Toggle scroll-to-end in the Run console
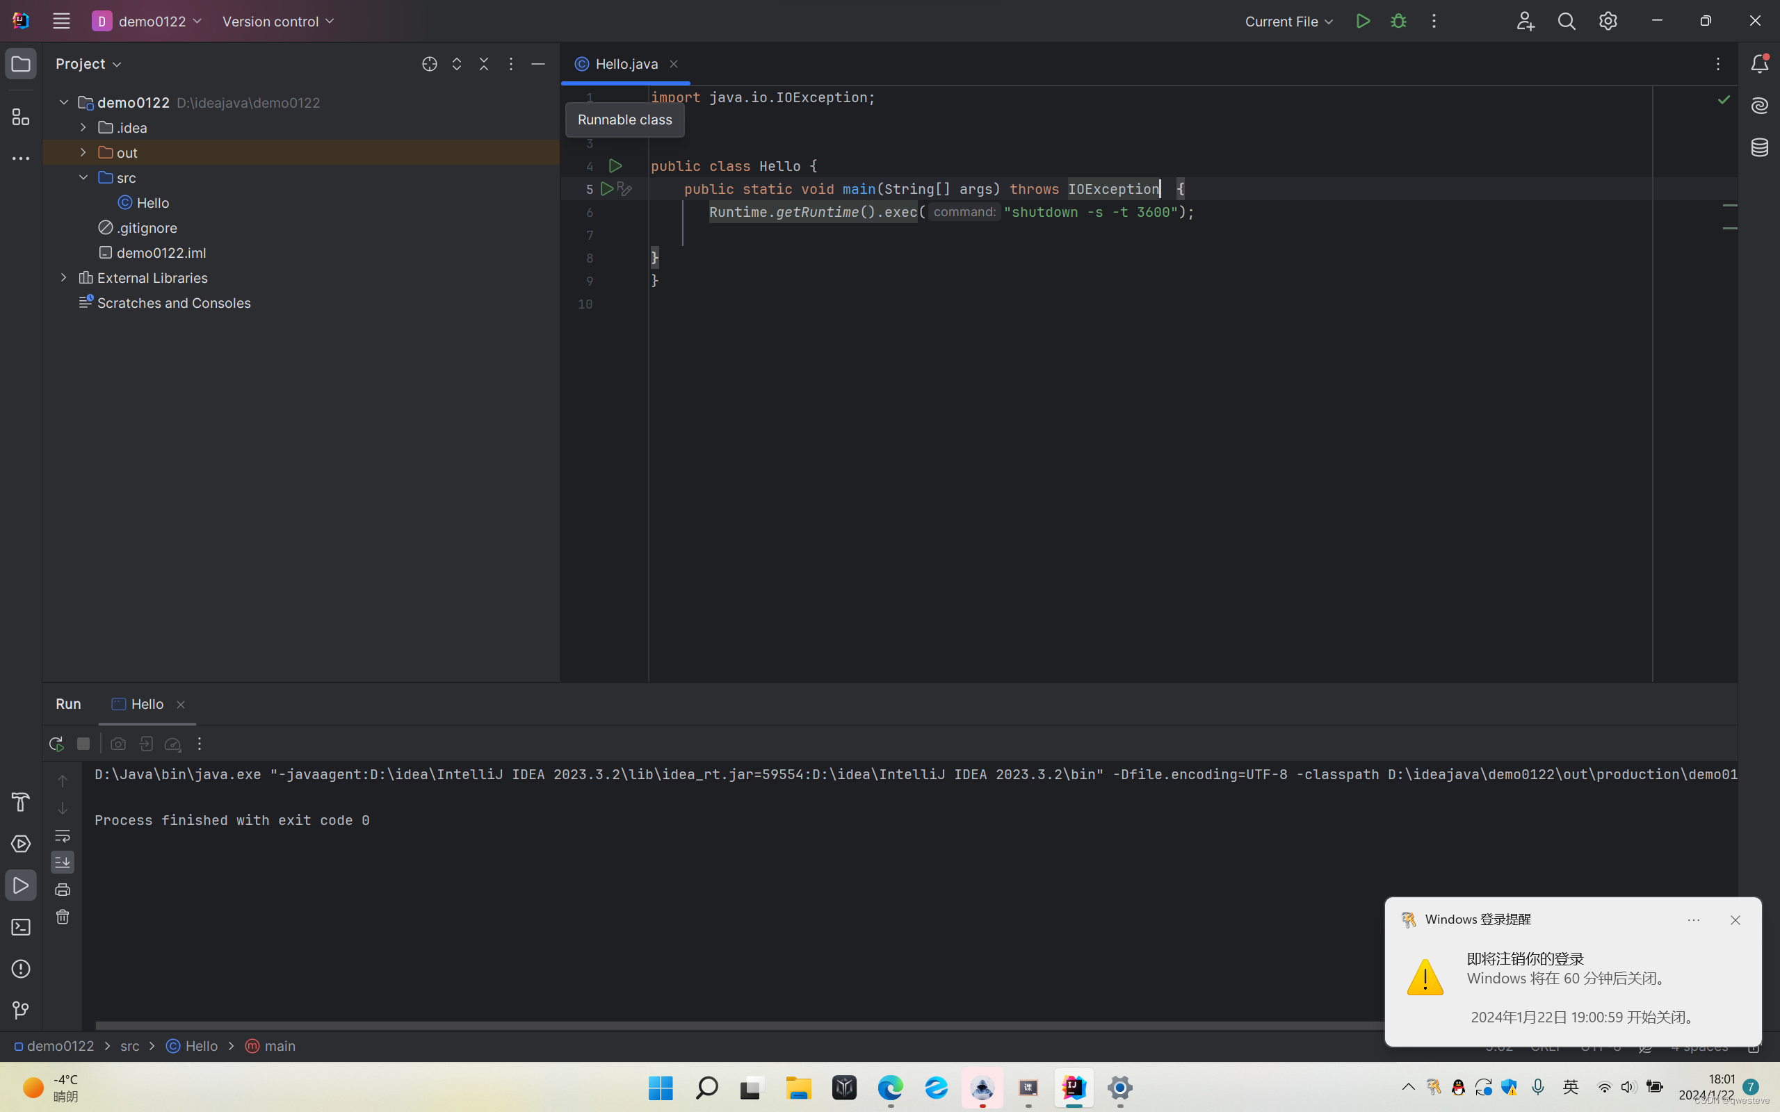This screenshot has width=1780, height=1112. [63, 862]
